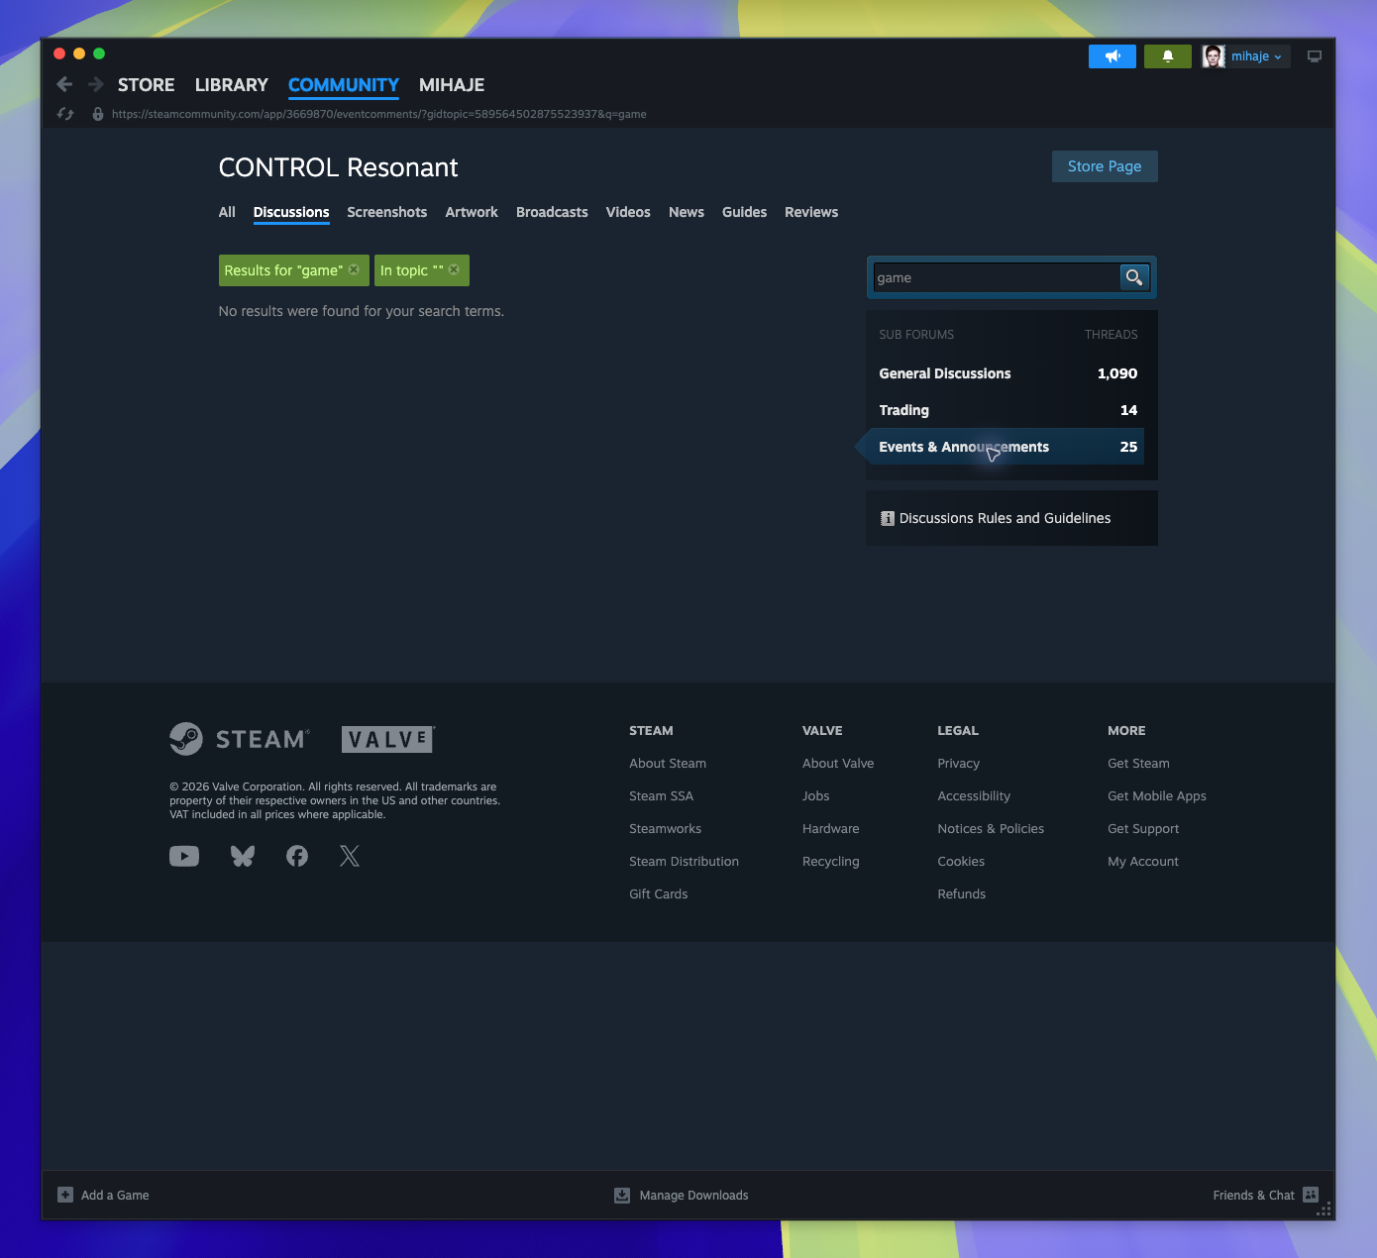Click the Store Page button
Viewport: 1377px width, 1258px height.
(1105, 166)
